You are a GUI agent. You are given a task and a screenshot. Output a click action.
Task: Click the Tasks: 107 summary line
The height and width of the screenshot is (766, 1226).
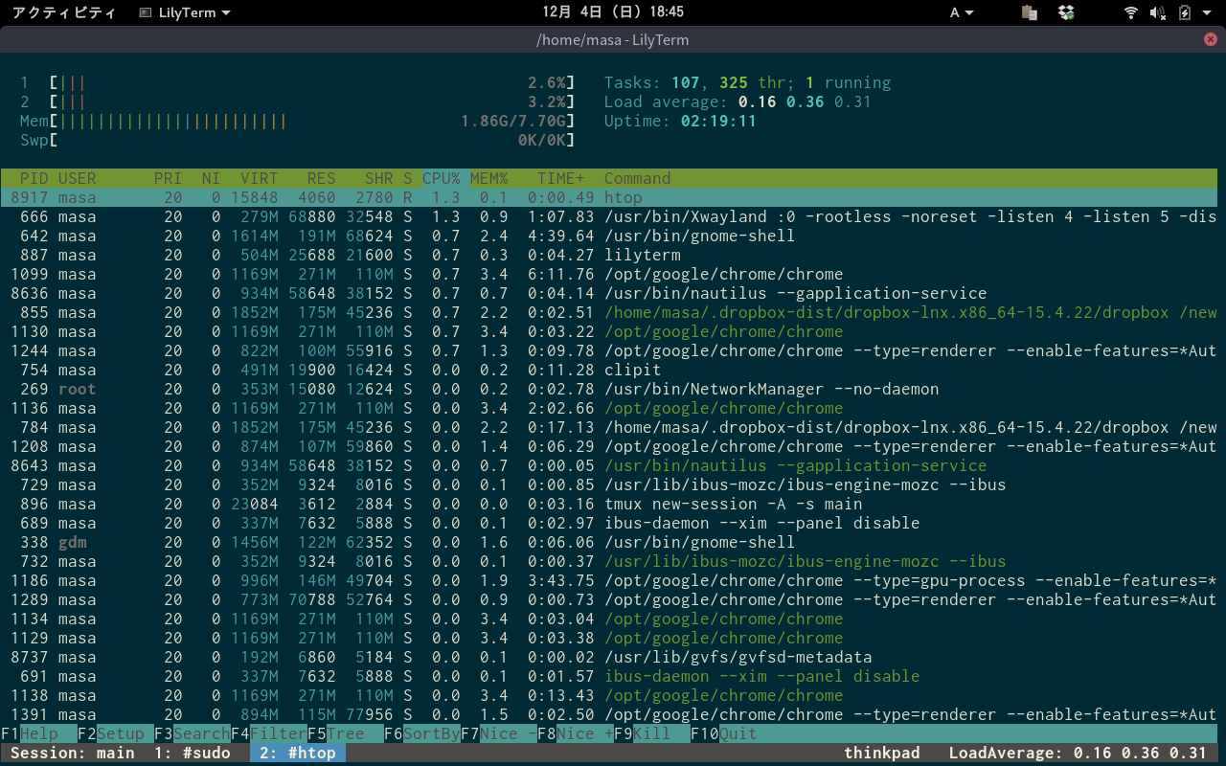point(748,82)
